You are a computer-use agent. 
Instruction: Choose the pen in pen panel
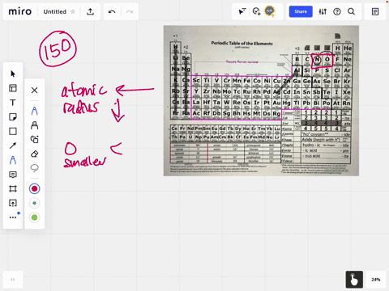click(x=34, y=111)
